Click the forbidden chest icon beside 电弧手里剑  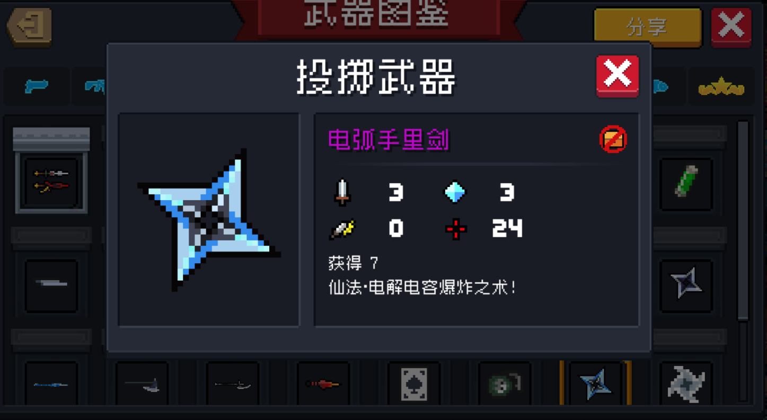pyautogui.click(x=613, y=140)
